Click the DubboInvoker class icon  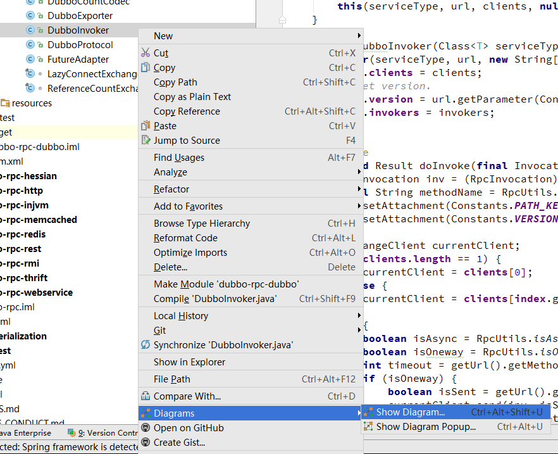tap(30, 30)
